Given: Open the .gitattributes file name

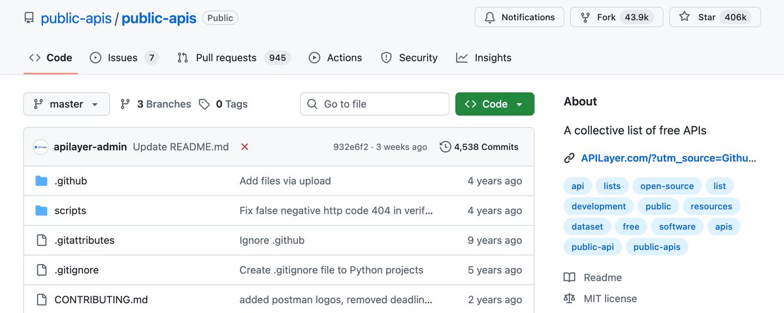Looking at the screenshot, I should coord(84,241).
